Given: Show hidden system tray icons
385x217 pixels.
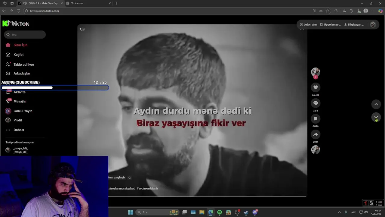Looking at the screenshot, I should pos(340,212).
